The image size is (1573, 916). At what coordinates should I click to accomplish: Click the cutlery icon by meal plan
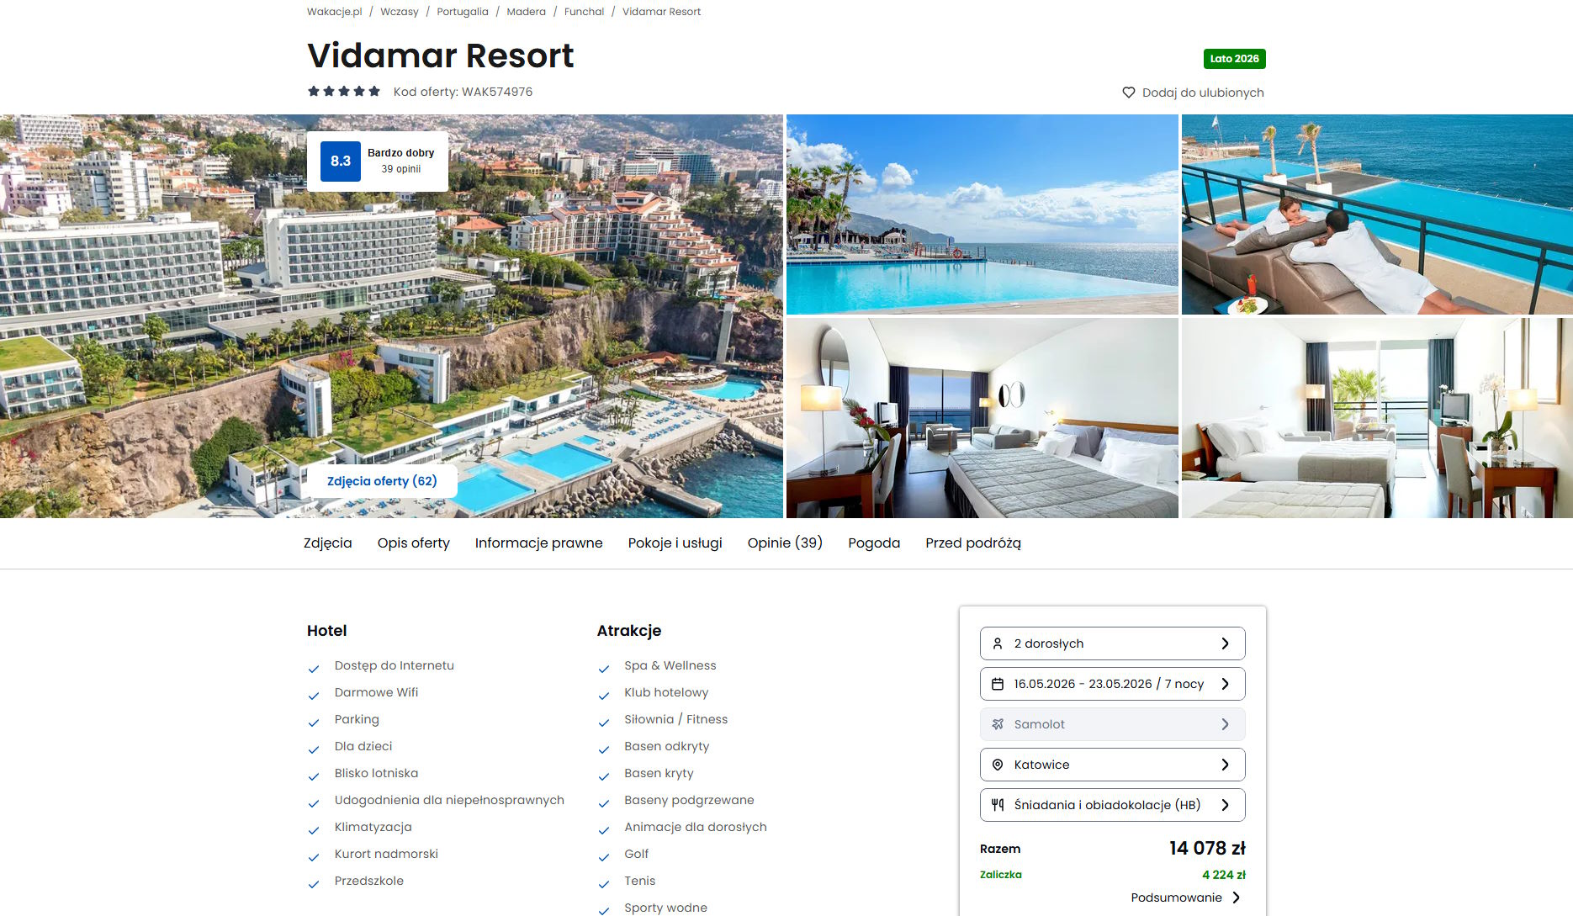click(x=998, y=805)
